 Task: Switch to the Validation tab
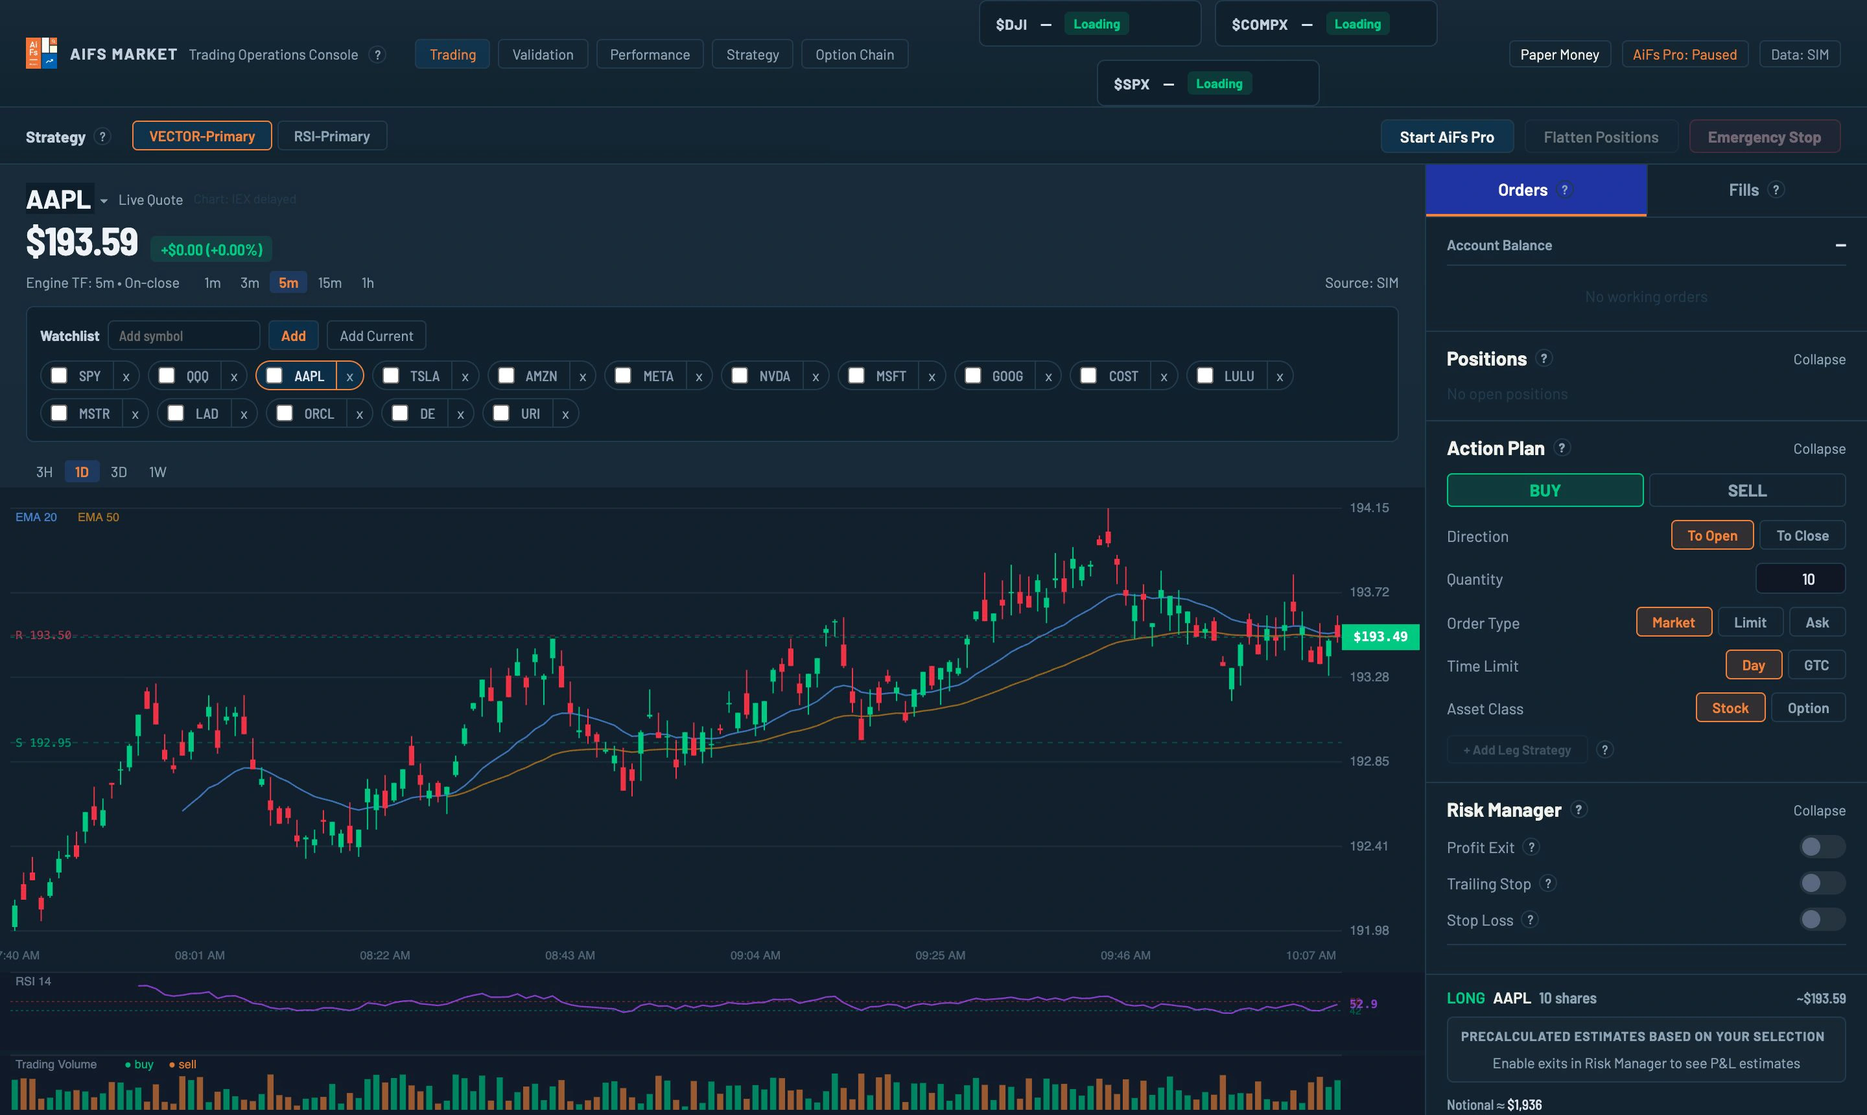pyautogui.click(x=543, y=54)
